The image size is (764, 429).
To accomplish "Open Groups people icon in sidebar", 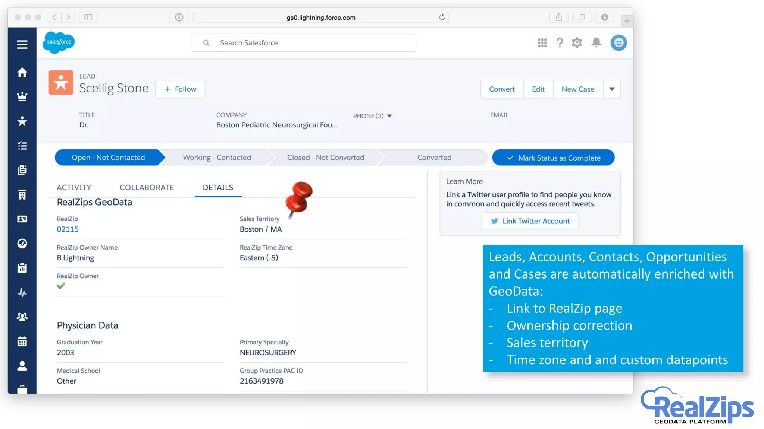I will [x=22, y=317].
